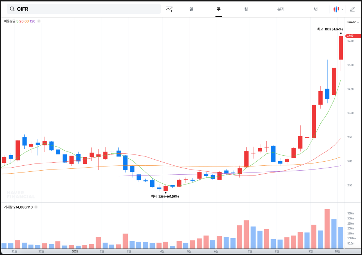Click the candlestick chart type icon

pyautogui.click(x=337, y=9)
